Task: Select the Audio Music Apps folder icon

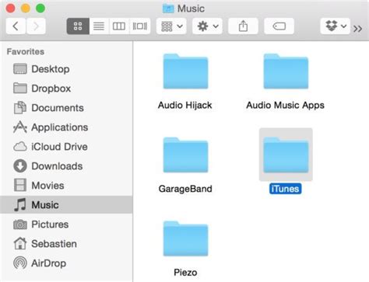Action: (x=286, y=71)
